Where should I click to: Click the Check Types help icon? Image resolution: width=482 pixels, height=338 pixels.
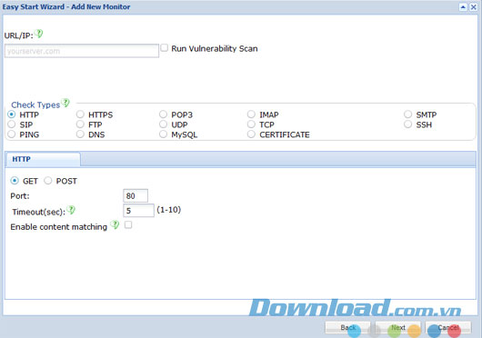tap(65, 103)
